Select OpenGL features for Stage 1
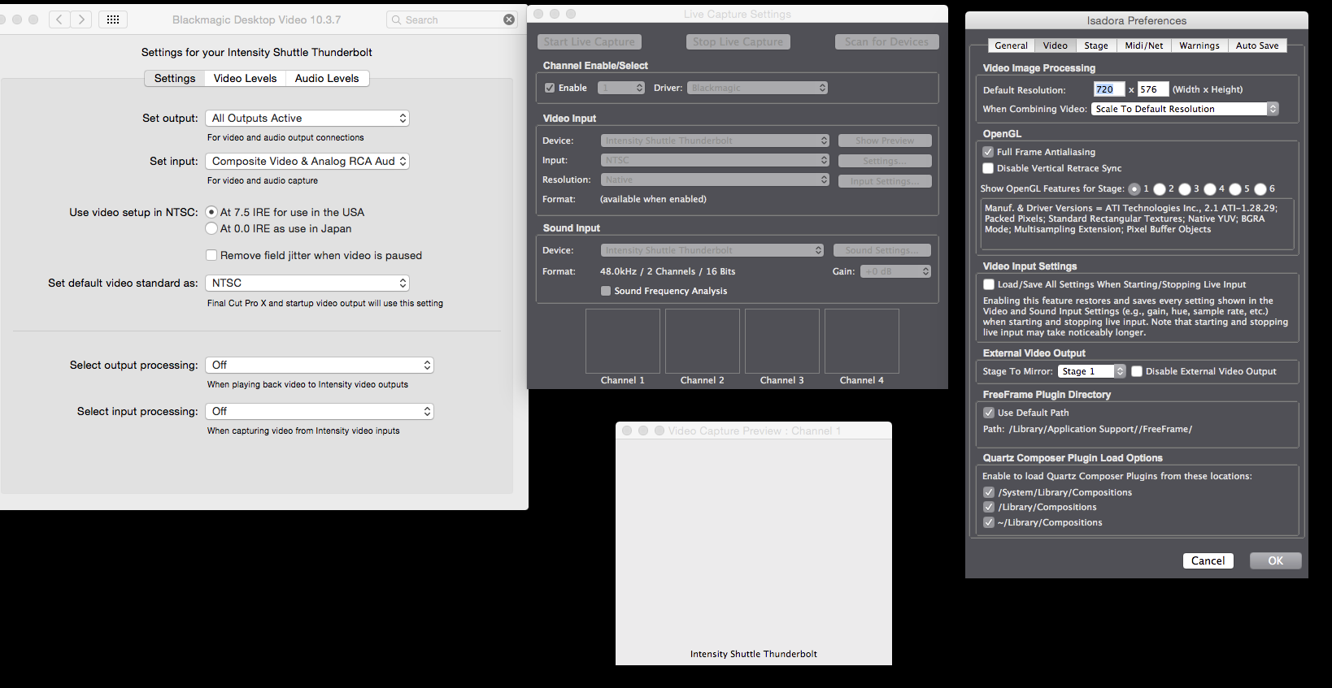Viewport: 1332px width, 688px height. (1134, 189)
